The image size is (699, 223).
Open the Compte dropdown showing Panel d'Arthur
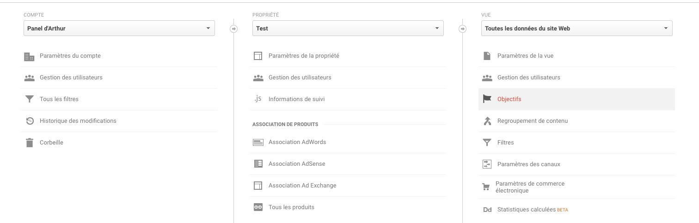click(x=119, y=28)
